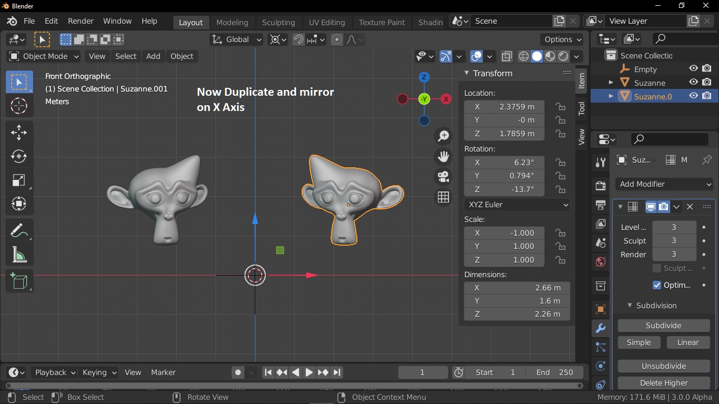Open the XYZ Euler rotation mode dropdown
719x404 pixels.
coord(517,205)
